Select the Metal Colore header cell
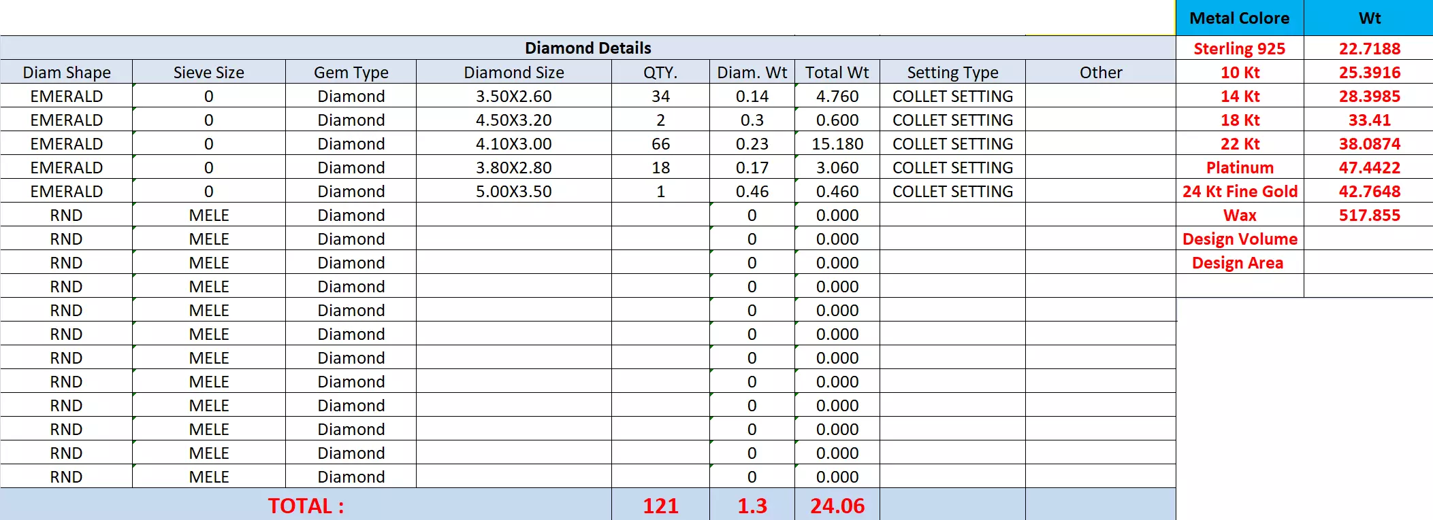Screen dimensions: 1433x520 pyautogui.click(x=1240, y=18)
